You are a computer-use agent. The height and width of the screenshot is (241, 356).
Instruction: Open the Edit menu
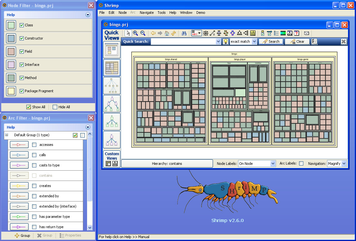(111, 13)
